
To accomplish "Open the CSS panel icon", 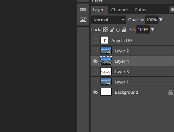I will [83, 9].
